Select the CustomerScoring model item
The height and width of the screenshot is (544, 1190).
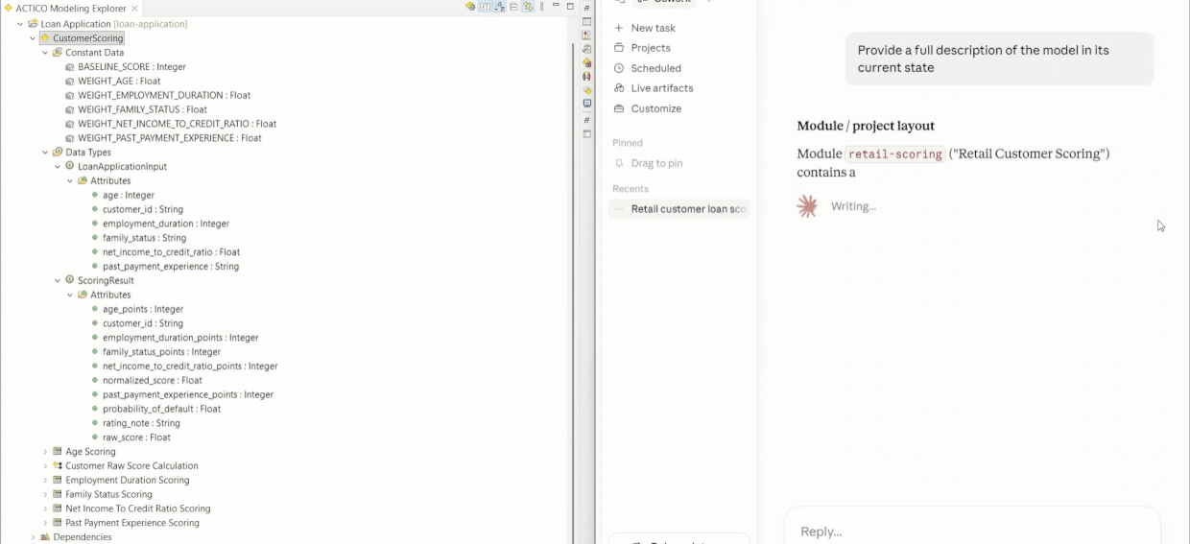[x=83, y=38]
